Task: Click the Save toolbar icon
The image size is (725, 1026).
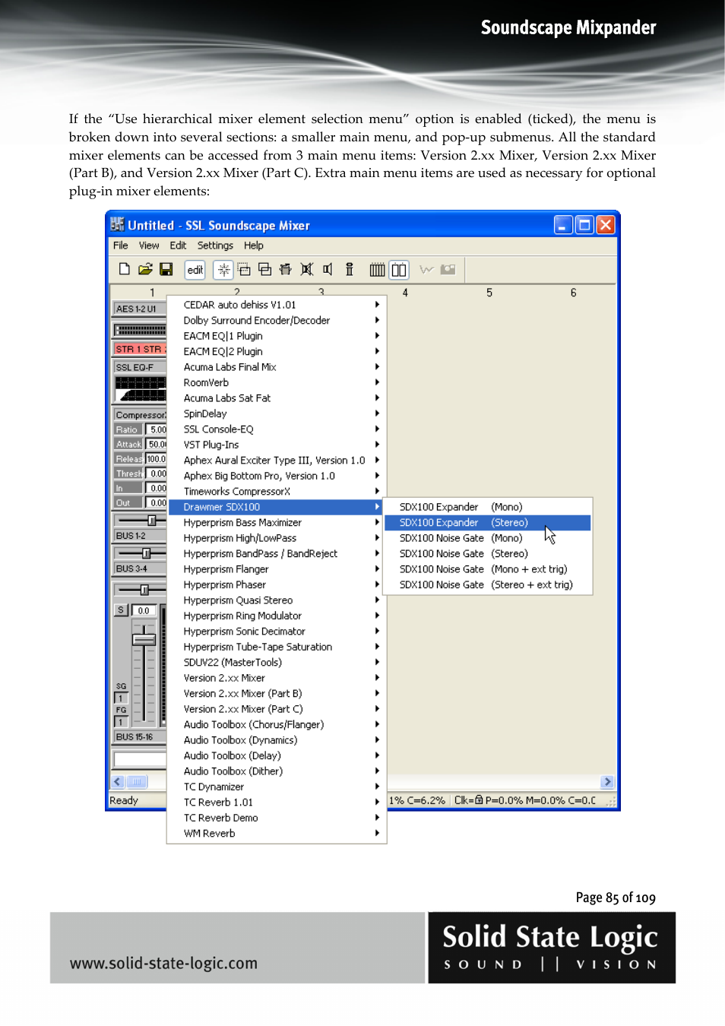Action: 166,269
